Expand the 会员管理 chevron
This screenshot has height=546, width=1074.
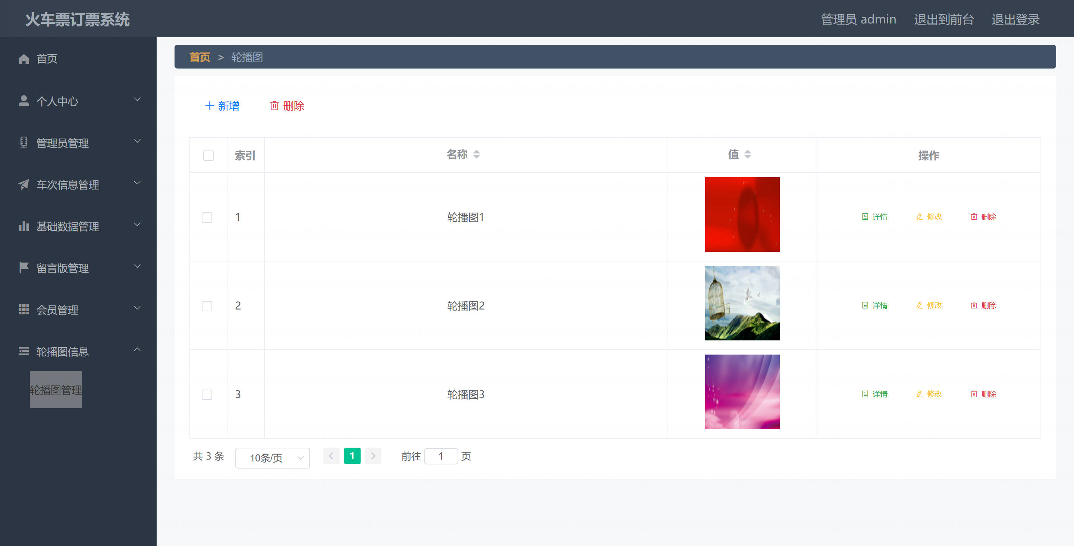(x=137, y=308)
